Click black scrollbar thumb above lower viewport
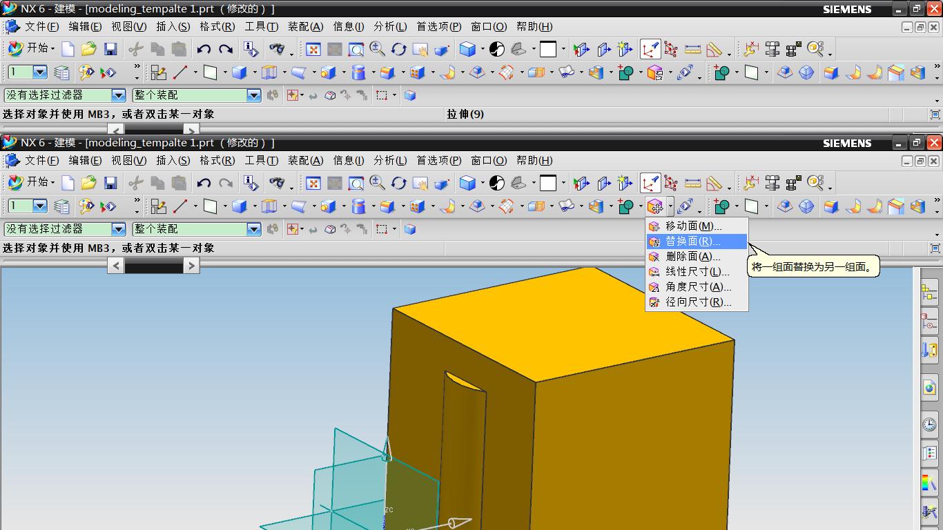943x530 pixels. coord(154,265)
